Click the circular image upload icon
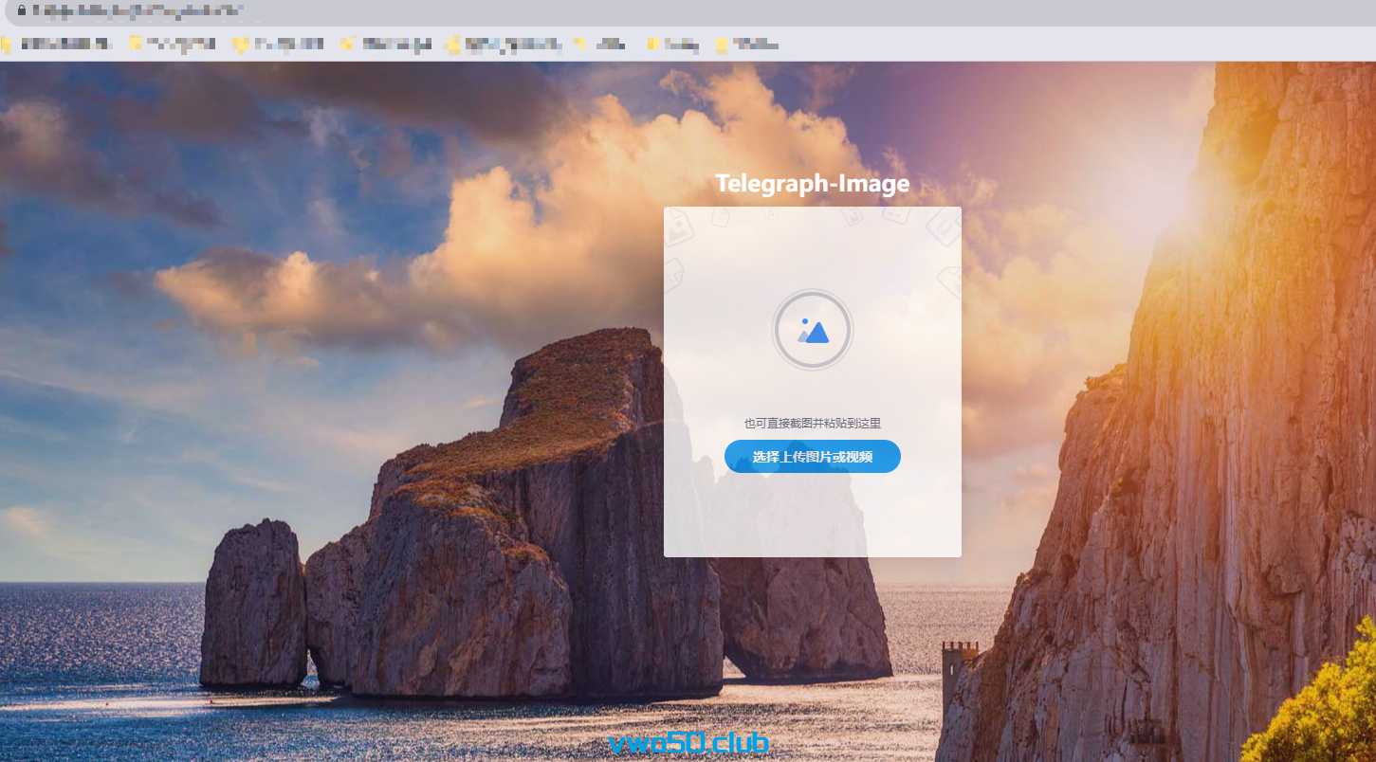Image resolution: width=1376 pixels, height=762 pixels. point(812,330)
